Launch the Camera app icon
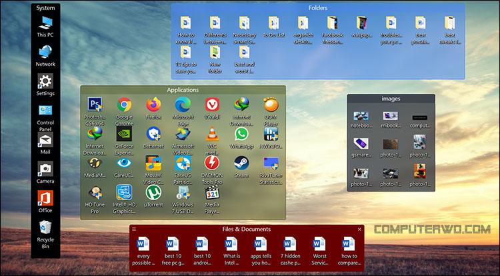 pos(45,169)
